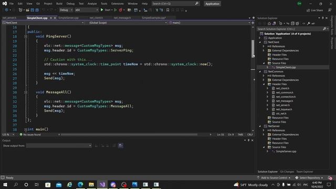Click the No issues found indicator
The image size is (336, 189).
(30, 134)
